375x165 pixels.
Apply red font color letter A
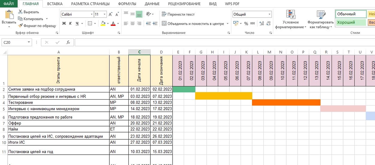pos(113,23)
